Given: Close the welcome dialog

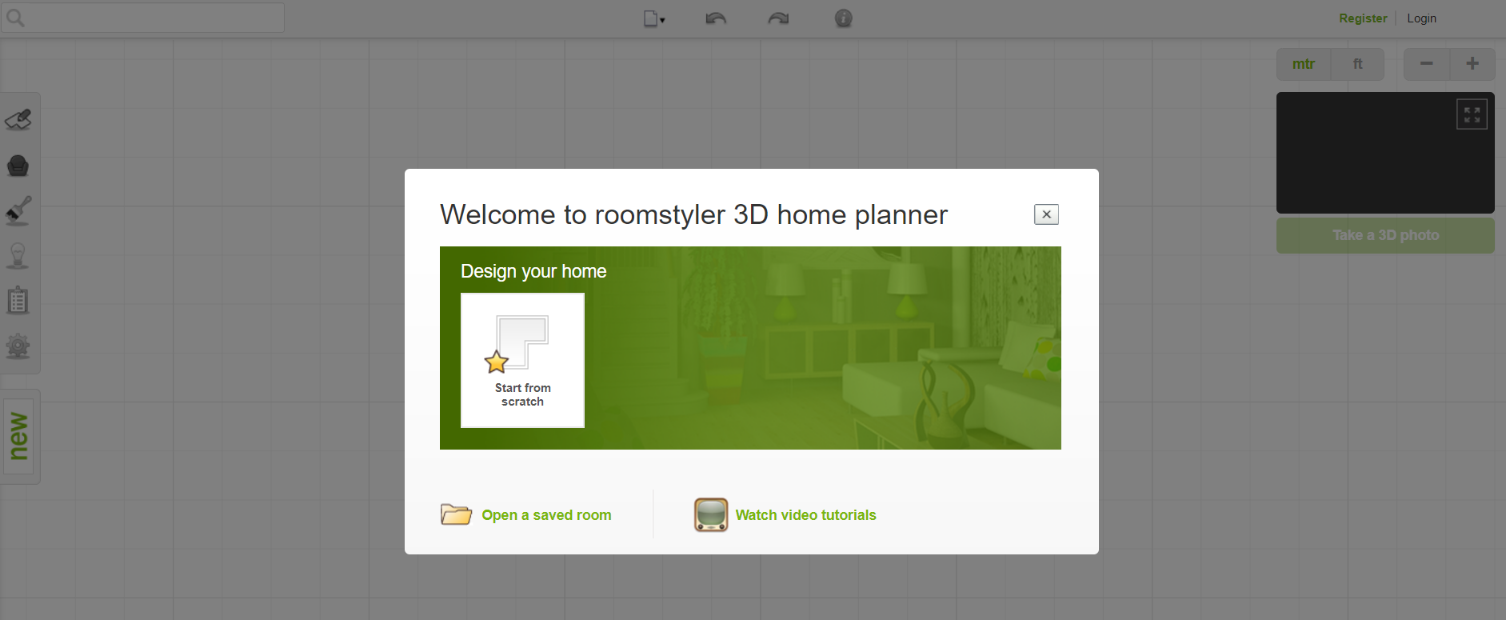Looking at the screenshot, I should pyautogui.click(x=1046, y=214).
